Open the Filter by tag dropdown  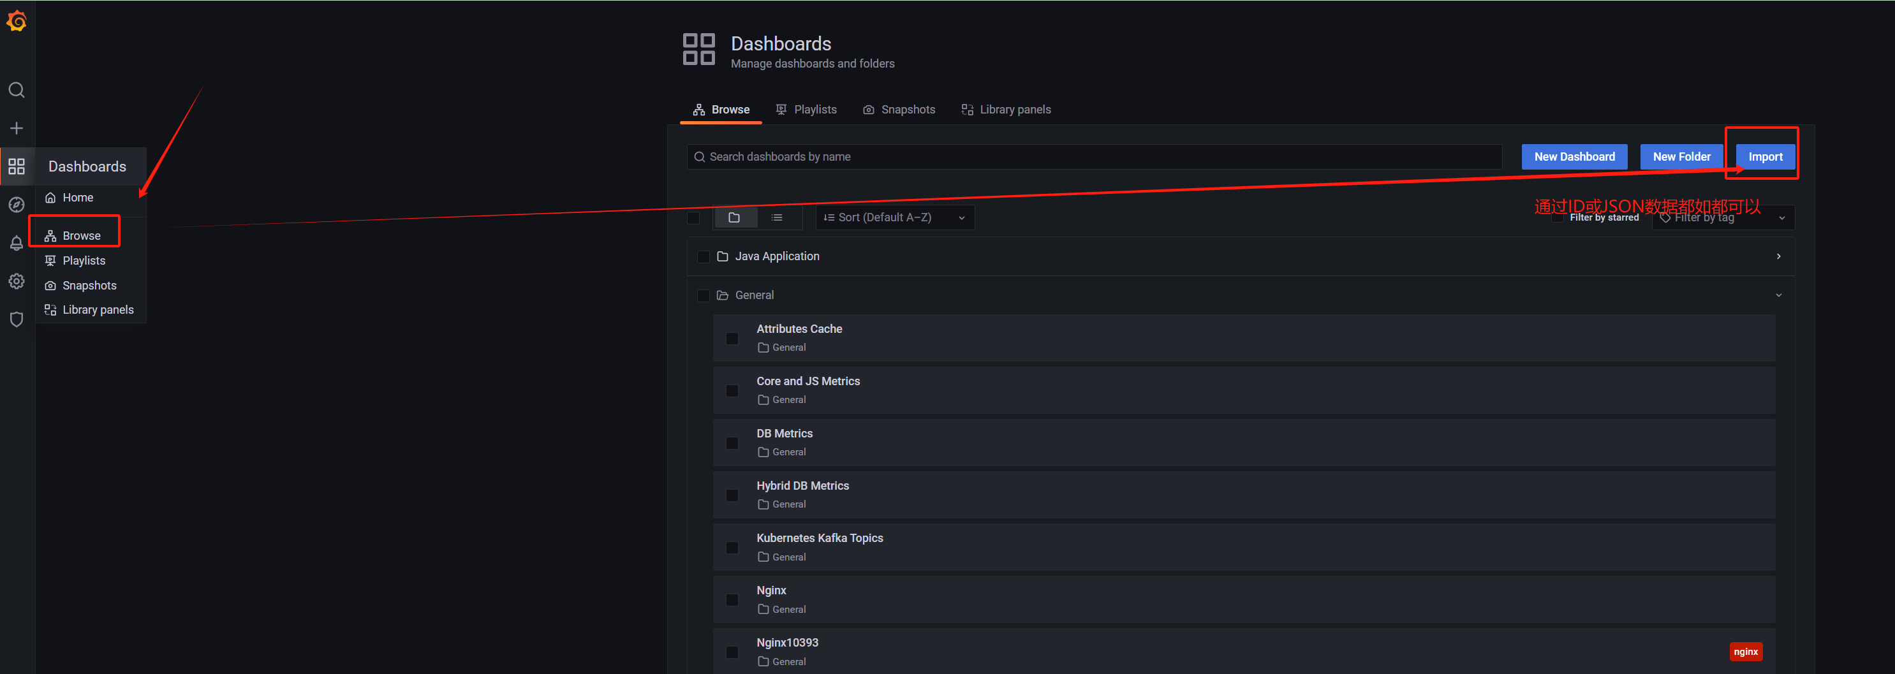pyautogui.click(x=1722, y=218)
